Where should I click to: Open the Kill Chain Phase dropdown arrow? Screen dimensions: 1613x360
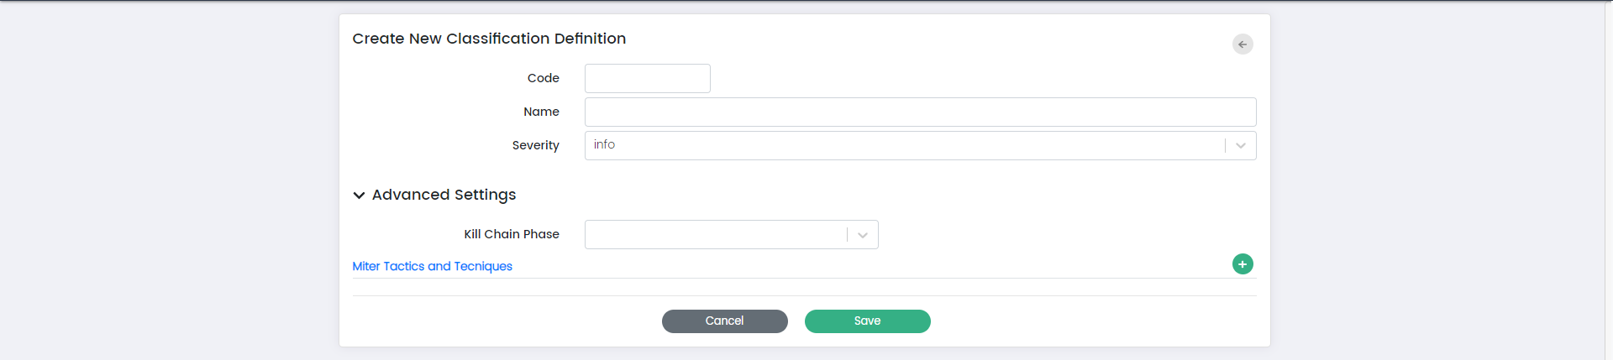[863, 235]
